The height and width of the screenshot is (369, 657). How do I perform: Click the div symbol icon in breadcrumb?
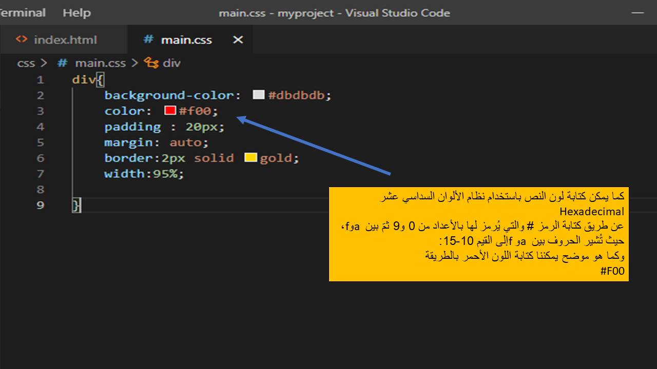(151, 63)
